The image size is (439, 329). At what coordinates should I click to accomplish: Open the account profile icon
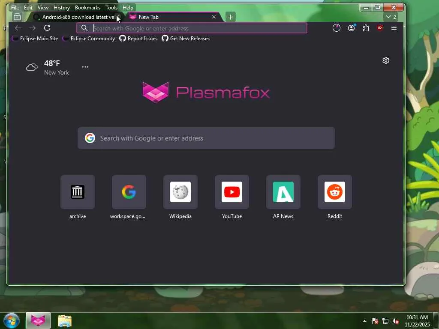[351, 28]
